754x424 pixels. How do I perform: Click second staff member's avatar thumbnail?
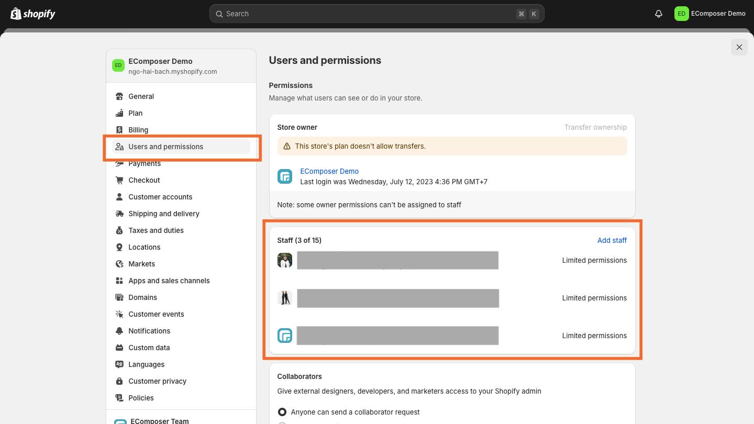tap(285, 298)
